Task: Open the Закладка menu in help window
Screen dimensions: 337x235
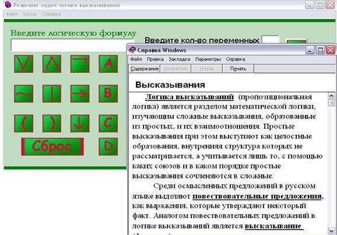Action: (x=179, y=59)
